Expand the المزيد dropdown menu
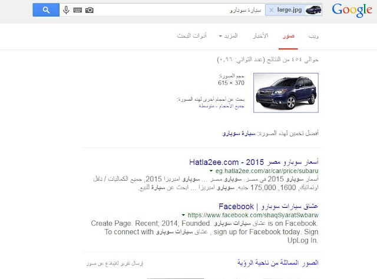 tap(228, 36)
